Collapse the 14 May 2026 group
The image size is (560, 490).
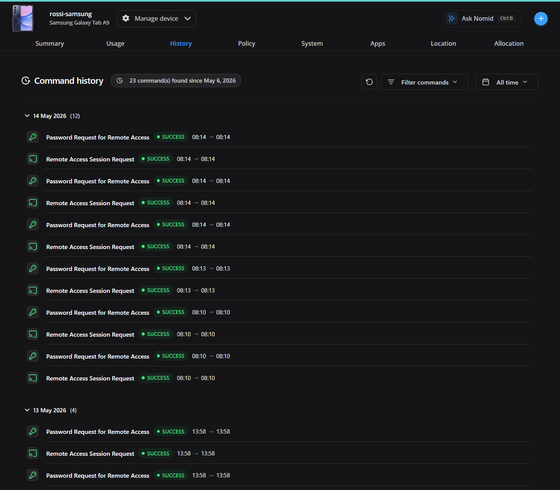click(x=27, y=116)
